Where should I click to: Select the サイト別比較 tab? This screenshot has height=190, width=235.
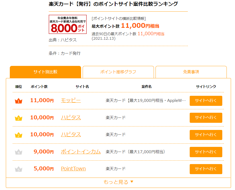pyautogui.click(x=45, y=72)
